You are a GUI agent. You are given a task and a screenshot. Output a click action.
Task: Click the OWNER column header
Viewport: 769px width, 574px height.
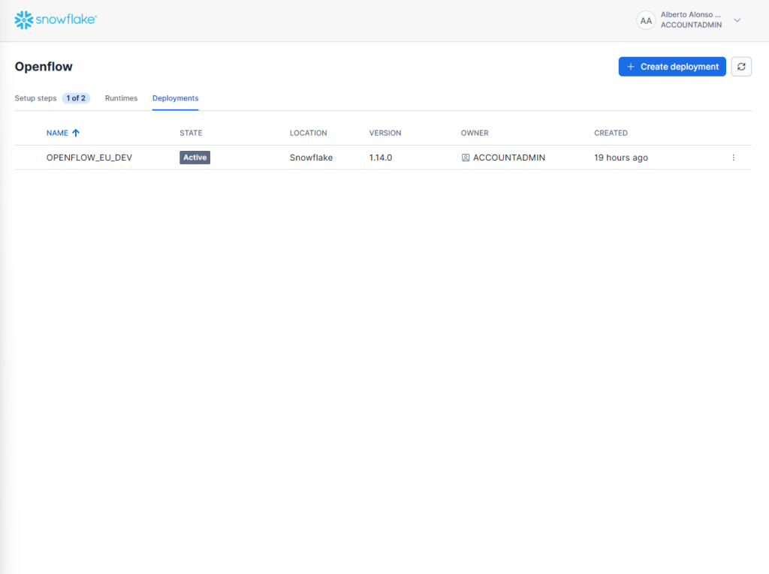tap(475, 133)
